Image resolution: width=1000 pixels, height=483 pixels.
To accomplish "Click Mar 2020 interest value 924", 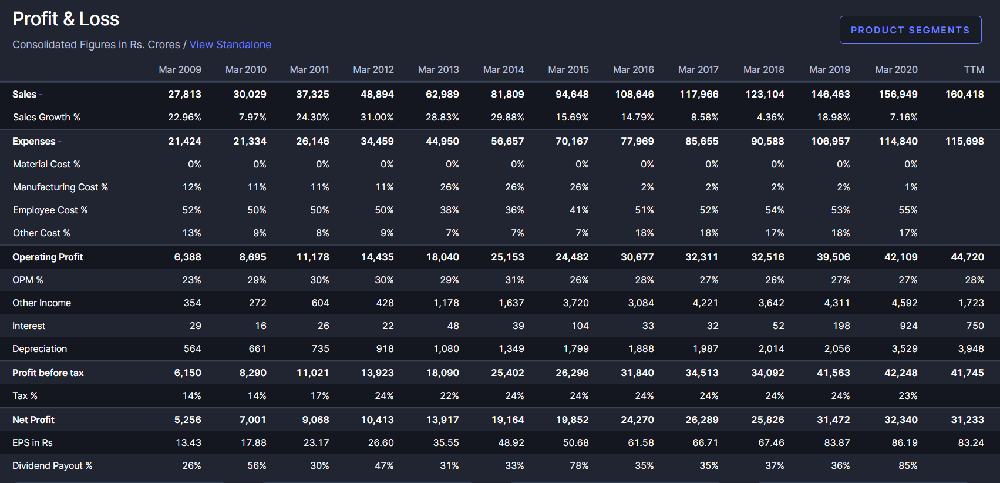I will (908, 326).
